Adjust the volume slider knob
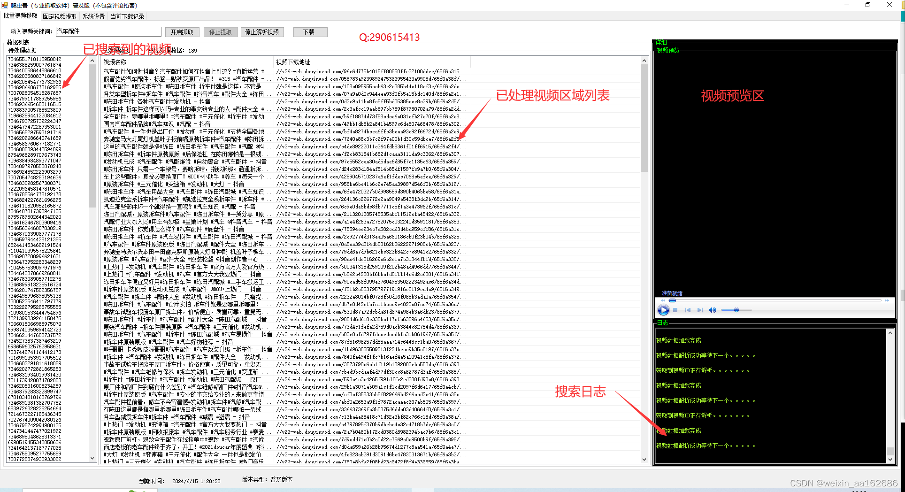The image size is (905, 492). (x=736, y=310)
